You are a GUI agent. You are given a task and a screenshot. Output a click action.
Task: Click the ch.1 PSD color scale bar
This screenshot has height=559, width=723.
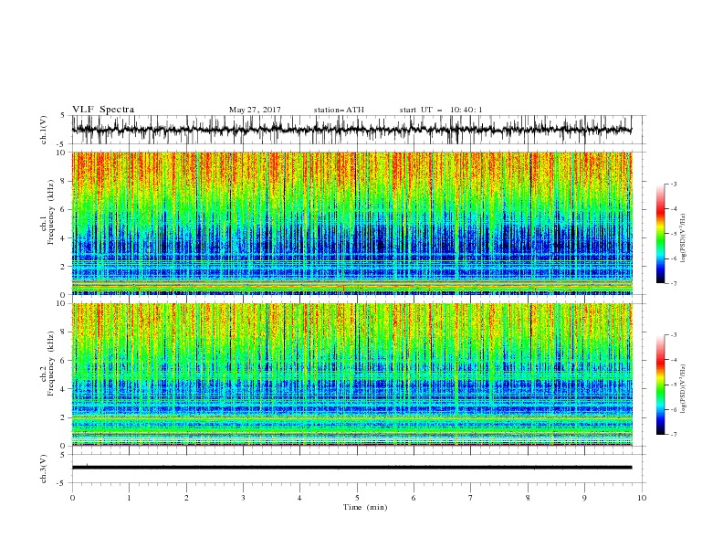pyautogui.click(x=660, y=234)
